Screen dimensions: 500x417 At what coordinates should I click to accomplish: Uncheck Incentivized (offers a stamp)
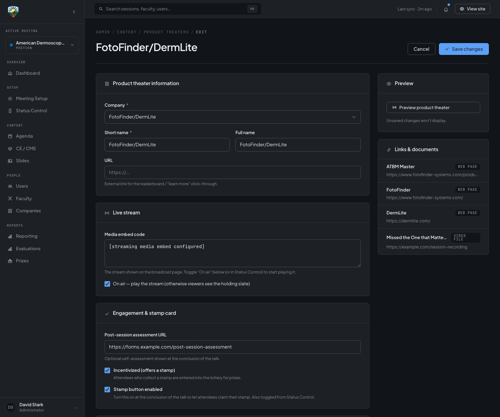pos(107,370)
